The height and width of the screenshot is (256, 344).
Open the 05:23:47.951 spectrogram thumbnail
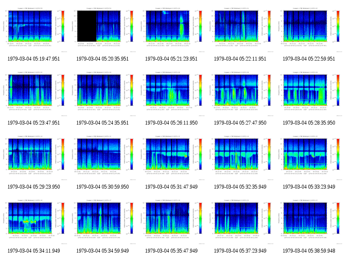(34, 94)
